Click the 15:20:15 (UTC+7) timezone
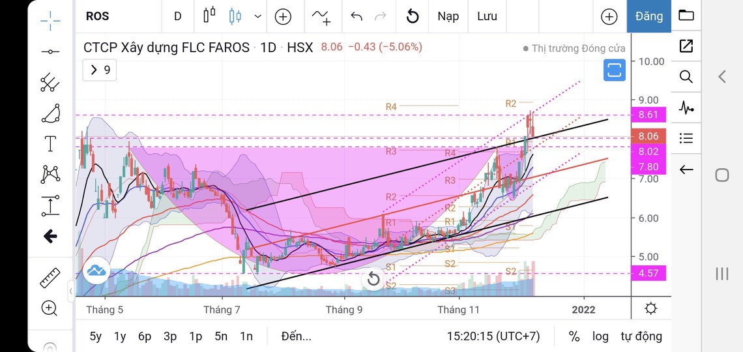 [493, 336]
